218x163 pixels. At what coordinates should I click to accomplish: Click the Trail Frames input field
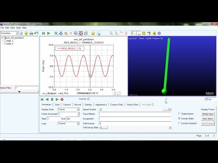click(x=135, y=124)
